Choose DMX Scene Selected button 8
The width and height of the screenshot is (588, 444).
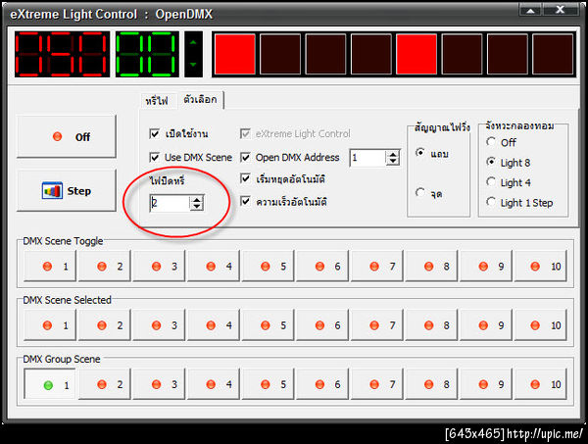pos(431,325)
